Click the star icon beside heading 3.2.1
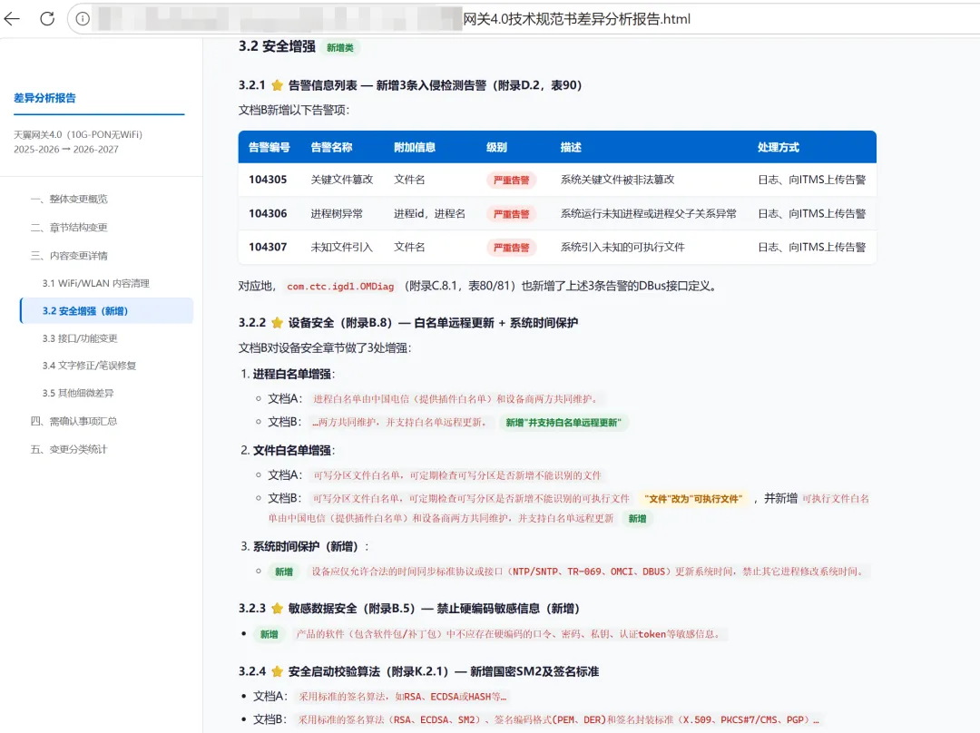Viewport: 980px width, 733px height. pyautogui.click(x=277, y=85)
